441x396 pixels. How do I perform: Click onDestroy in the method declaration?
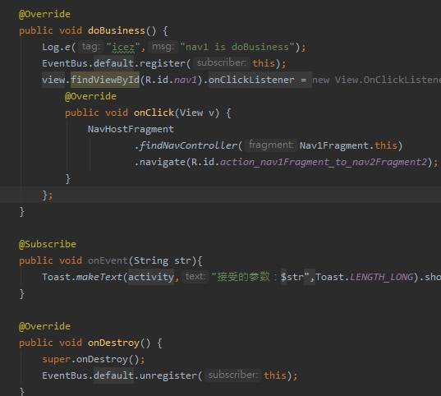113,343
